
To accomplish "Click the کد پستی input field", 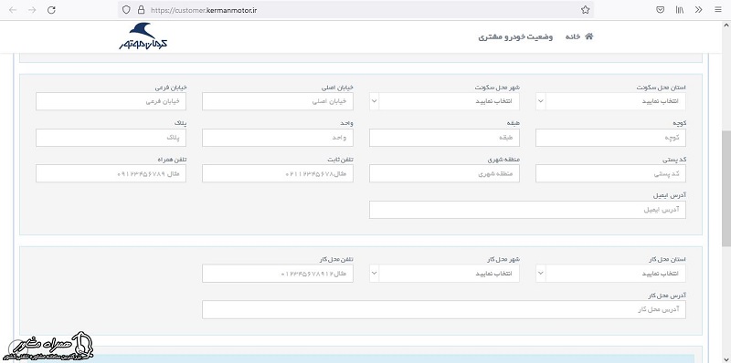I will tap(610, 173).
